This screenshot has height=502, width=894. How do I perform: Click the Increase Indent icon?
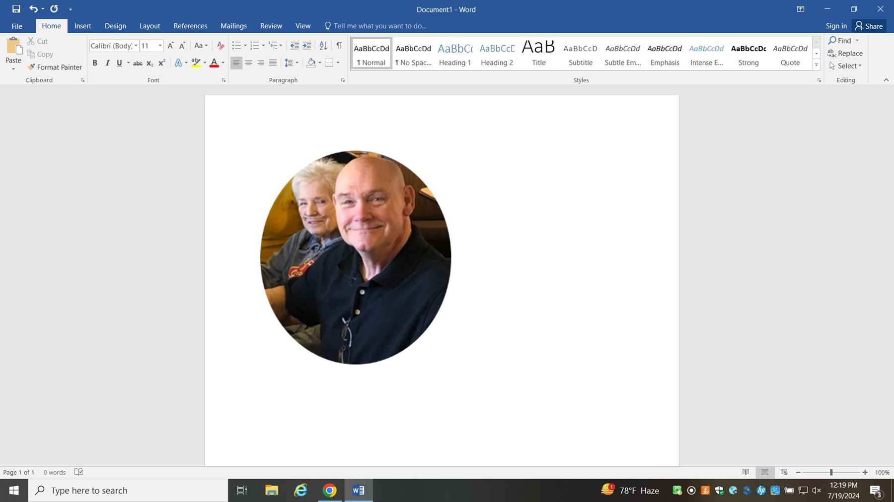point(307,46)
